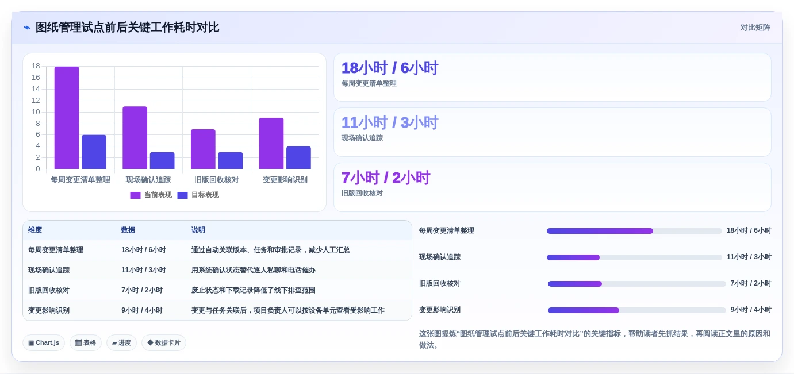The width and height of the screenshot is (794, 374).
Task: Click the 每周变更清单整理 progress bar
Action: pyautogui.click(x=634, y=231)
